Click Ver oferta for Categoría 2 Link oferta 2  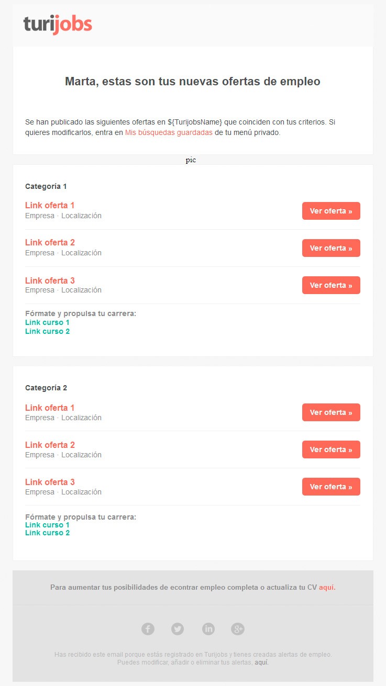pyautogui.click(x=331, y=449)
